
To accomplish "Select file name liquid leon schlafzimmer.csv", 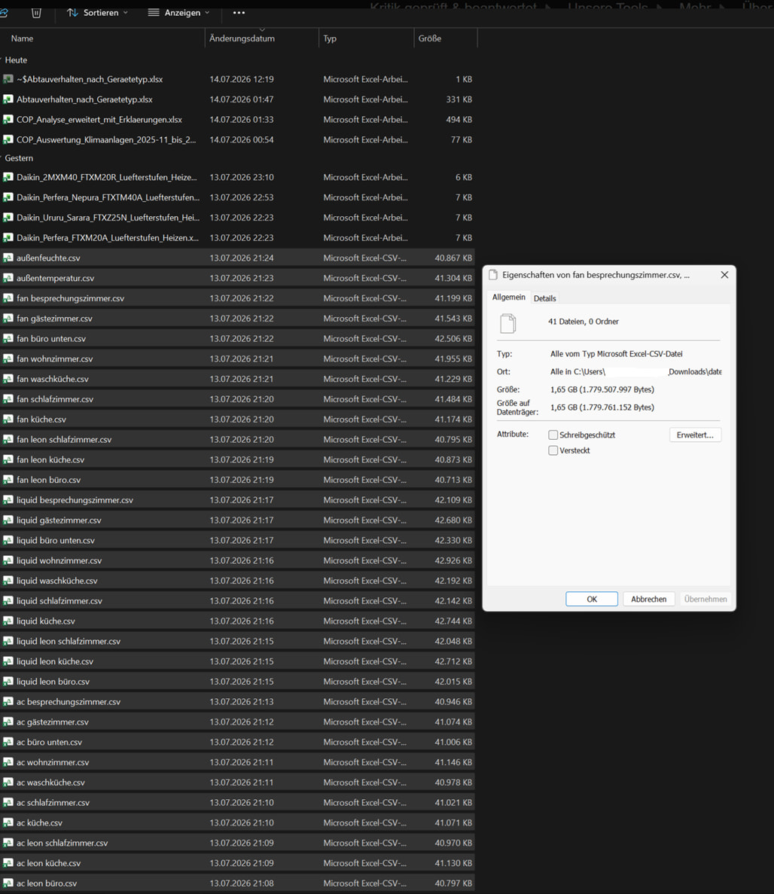I will (69, 642).
